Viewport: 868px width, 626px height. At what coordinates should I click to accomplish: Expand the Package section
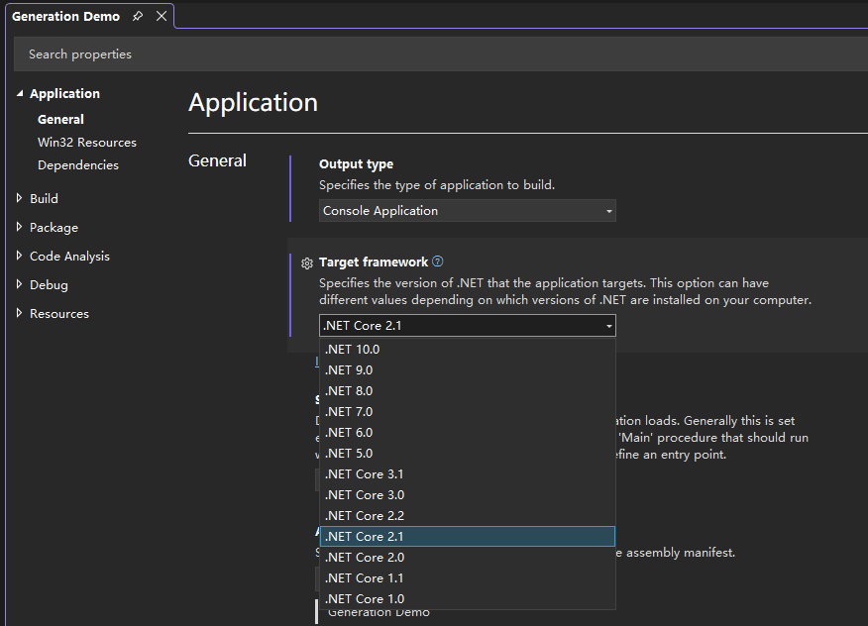pos(20,227)
